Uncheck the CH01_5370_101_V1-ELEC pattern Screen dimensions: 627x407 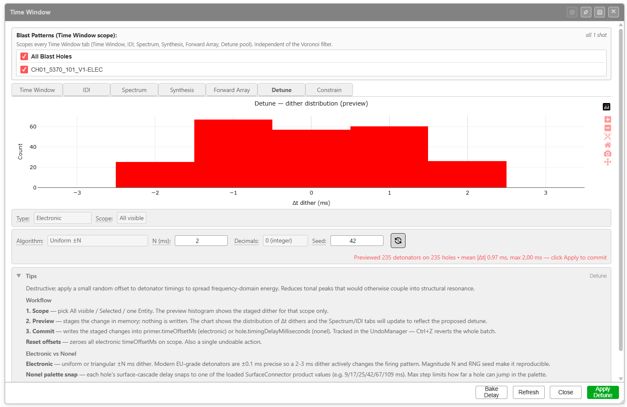[24, 70]
